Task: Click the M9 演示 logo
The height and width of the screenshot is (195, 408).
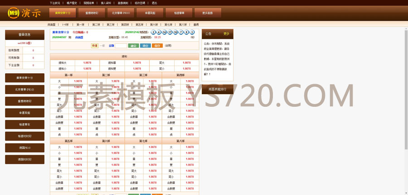Action: click(24, 13)
